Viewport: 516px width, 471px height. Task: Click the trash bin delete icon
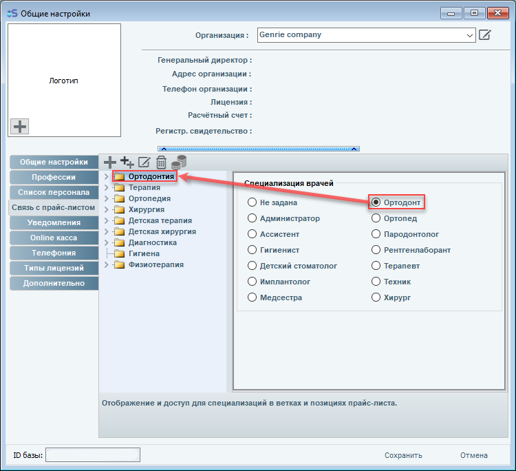161,163
